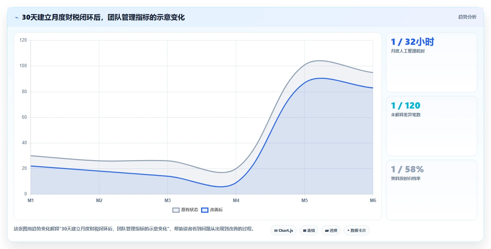Select the 数据卡片 tag chip
491x249 pixels.
pos(357,230)
